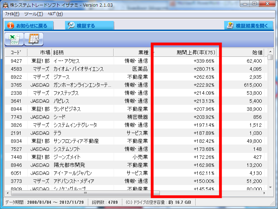The height and width of the screenshot is (209, 278).
Task: Sort by the コード column header
Action: pyautogui.click(x=16, y=53)
